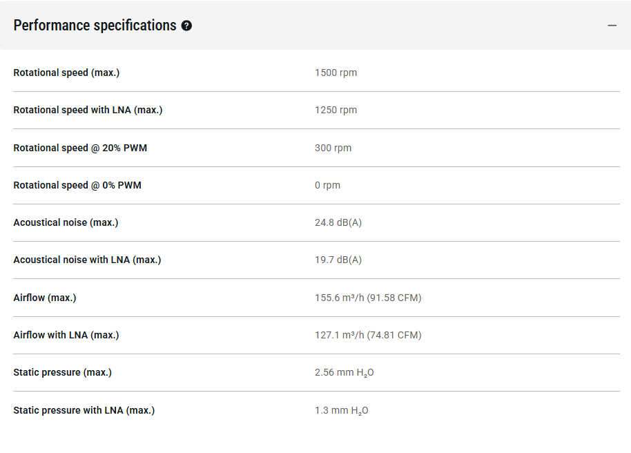Click the 0 rpm value
Image resolution: width=631 pixels, height=453 pixels.
(x=327, y=185)
